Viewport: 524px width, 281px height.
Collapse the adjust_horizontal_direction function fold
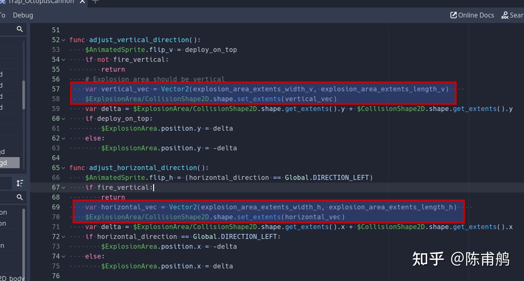tap(63, 168)
